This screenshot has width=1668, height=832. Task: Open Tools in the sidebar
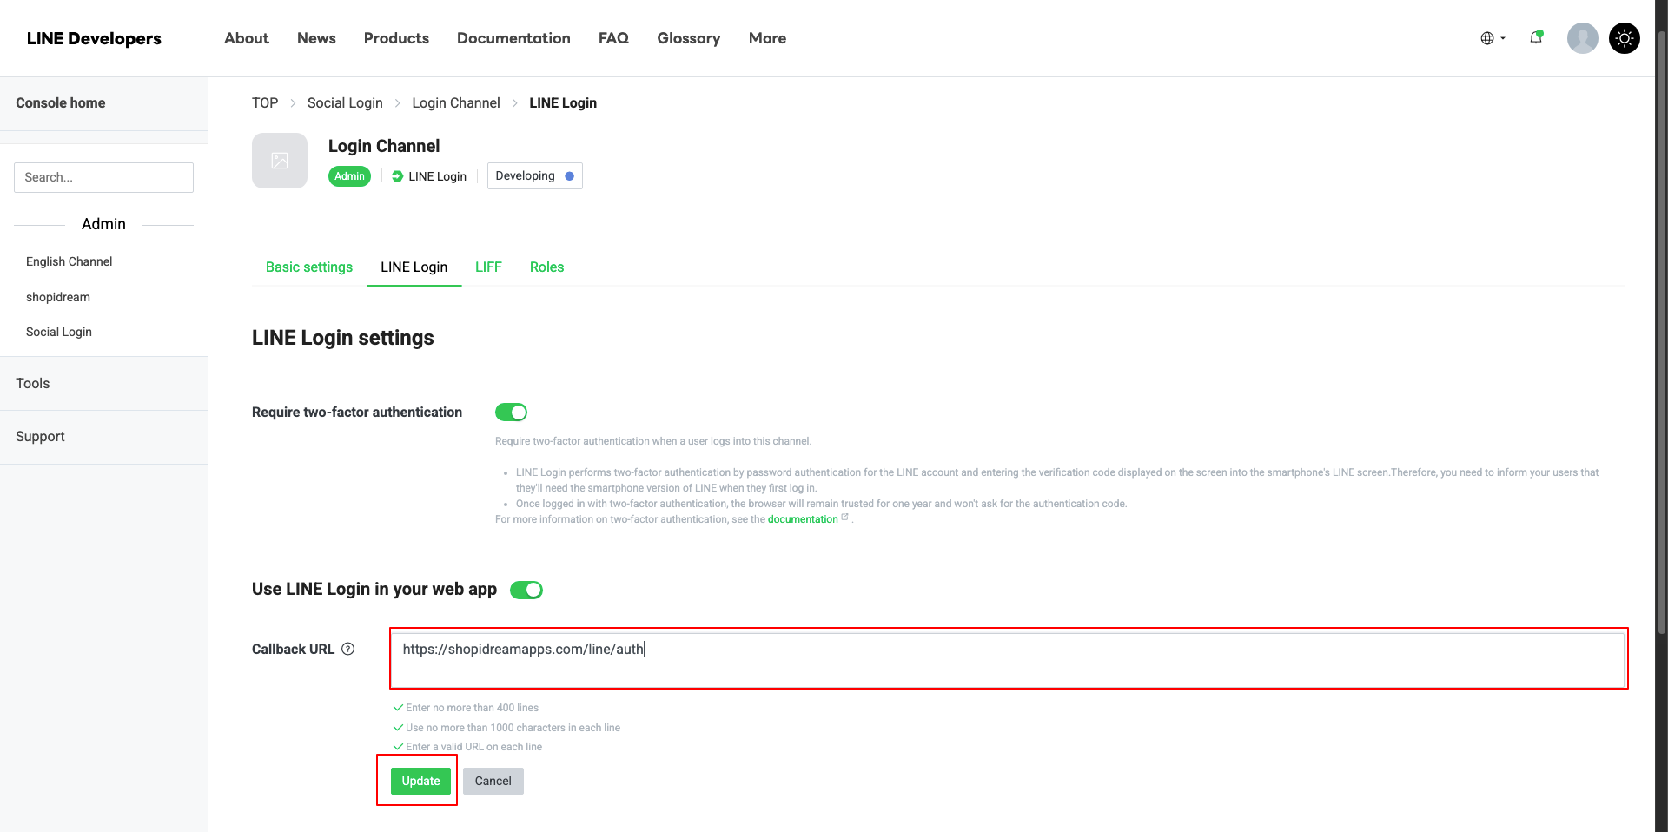click(33, 383)
